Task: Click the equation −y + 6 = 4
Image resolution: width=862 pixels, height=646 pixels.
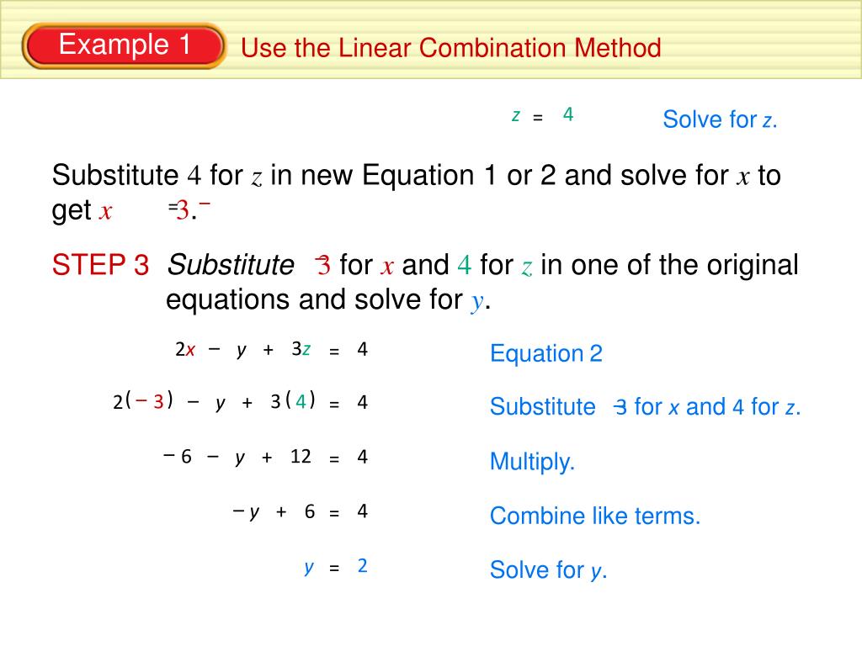Action: (301, 512)
